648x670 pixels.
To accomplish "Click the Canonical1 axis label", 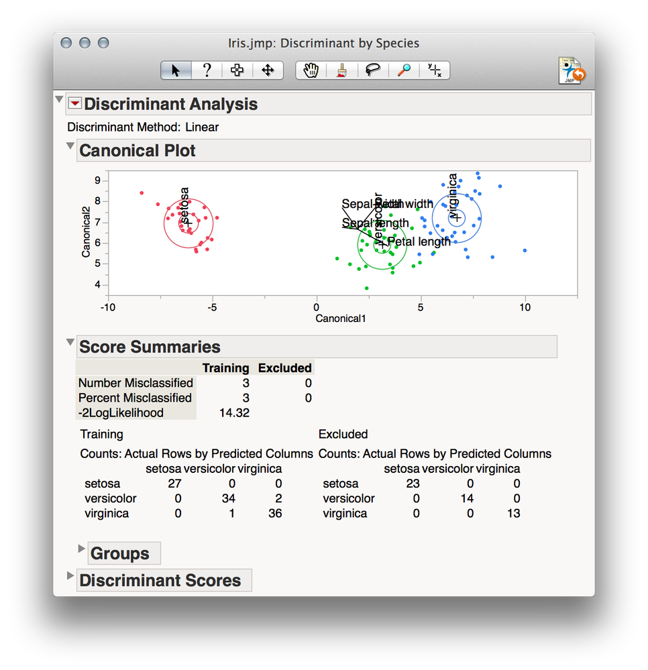I will pos(340,319).
